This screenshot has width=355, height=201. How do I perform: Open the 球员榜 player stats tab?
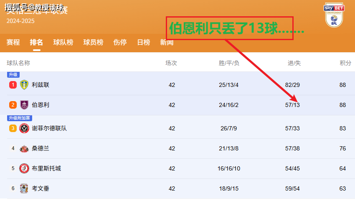point(93,42)
